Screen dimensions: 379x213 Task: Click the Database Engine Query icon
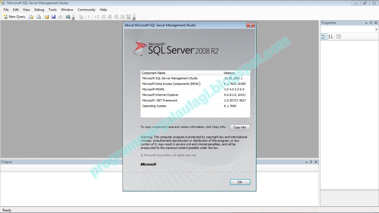point(31,17)
